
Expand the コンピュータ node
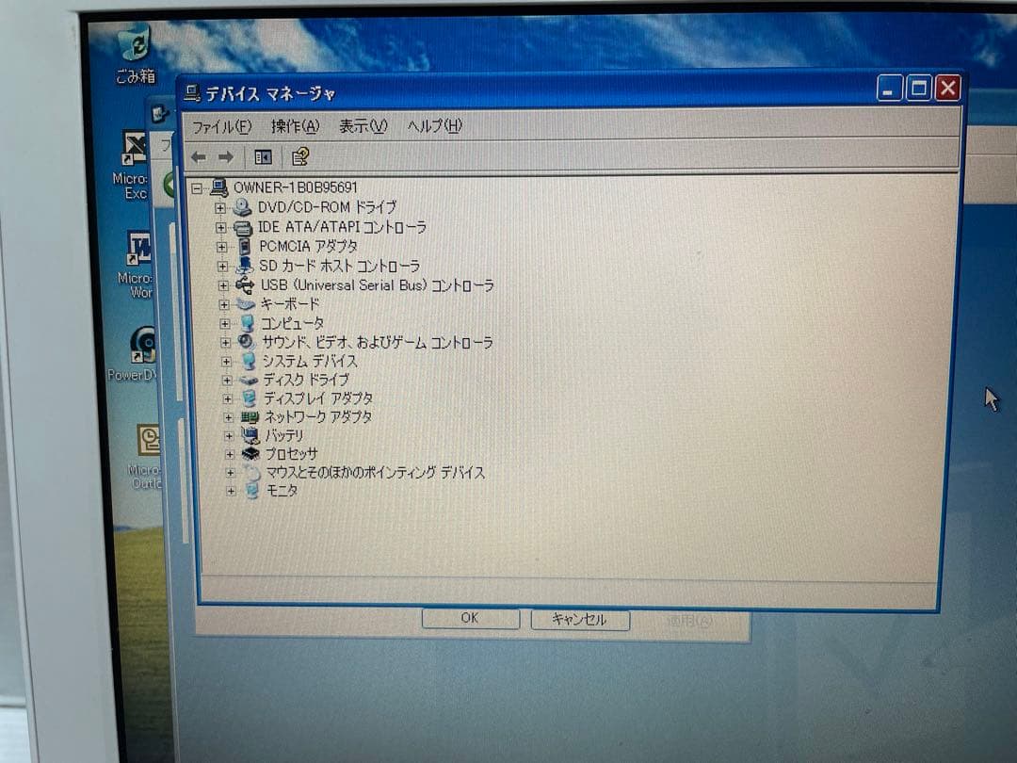[x=224, y=324]
